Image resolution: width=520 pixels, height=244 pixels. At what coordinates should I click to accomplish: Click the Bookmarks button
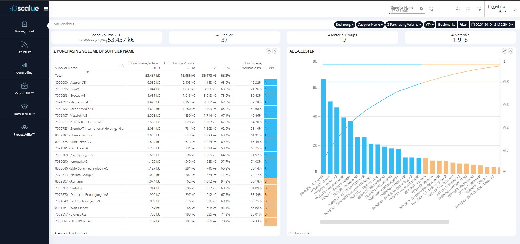pyautogui.click(x=446, y=25)
